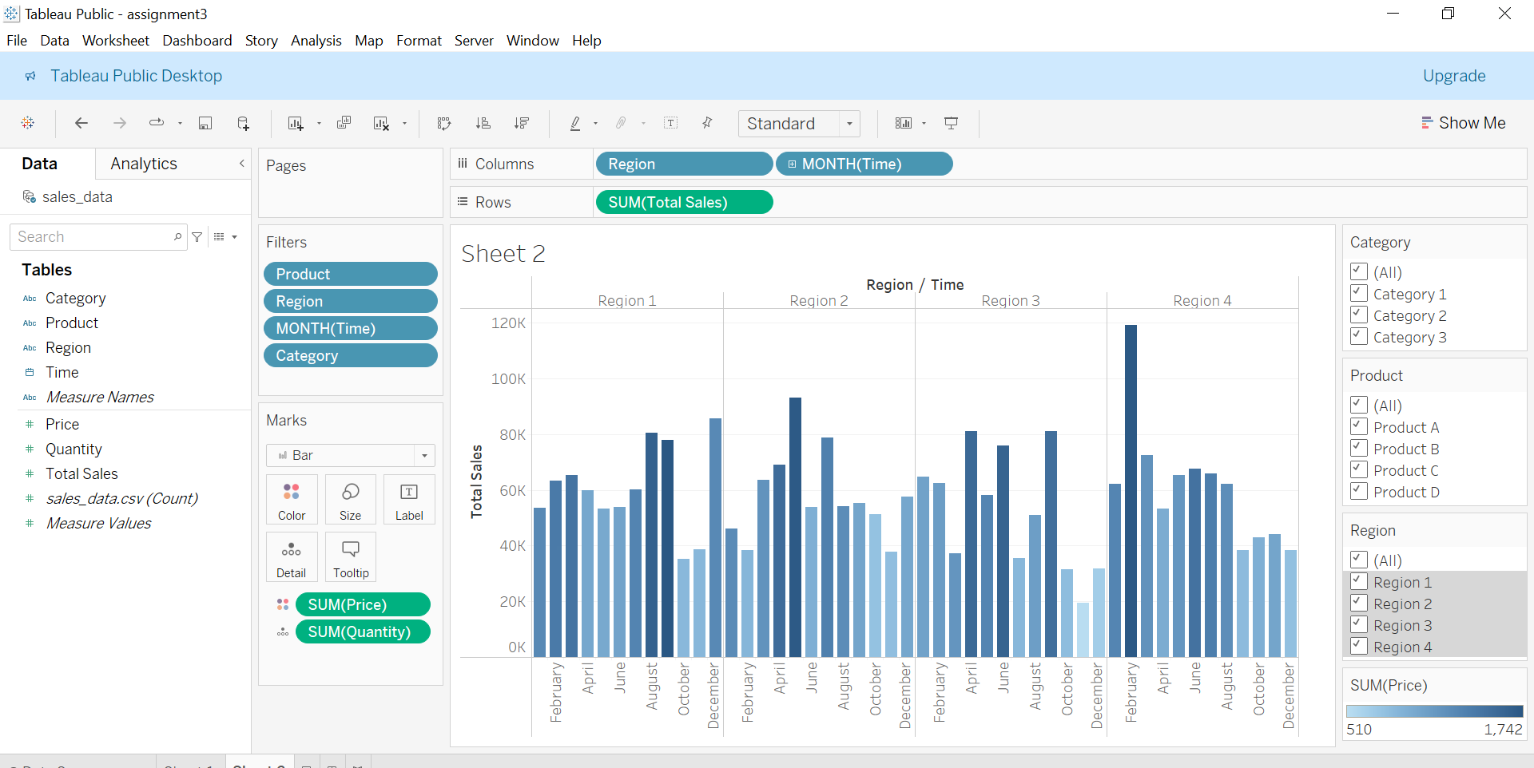This screenshot has height=768, width=1534.
Task: Disable Region 2 in the Region filter
Action: pyautogui.click(x=1358, y=604)
